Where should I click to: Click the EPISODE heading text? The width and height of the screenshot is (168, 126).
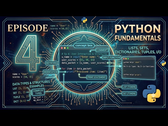click(28, 28)
